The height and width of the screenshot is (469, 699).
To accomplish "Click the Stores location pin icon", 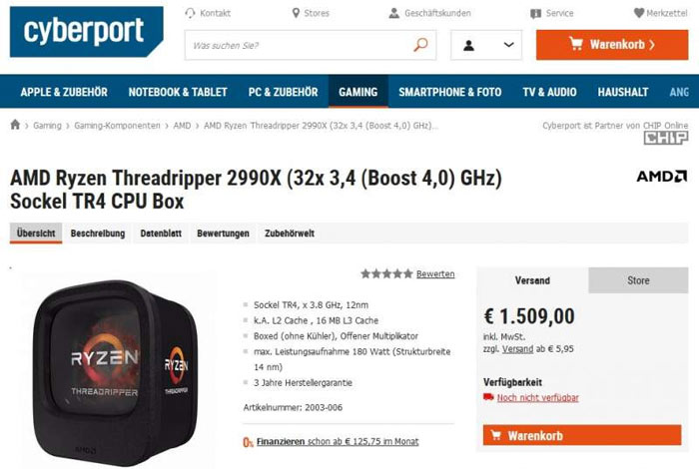I will tap(296, 13).
